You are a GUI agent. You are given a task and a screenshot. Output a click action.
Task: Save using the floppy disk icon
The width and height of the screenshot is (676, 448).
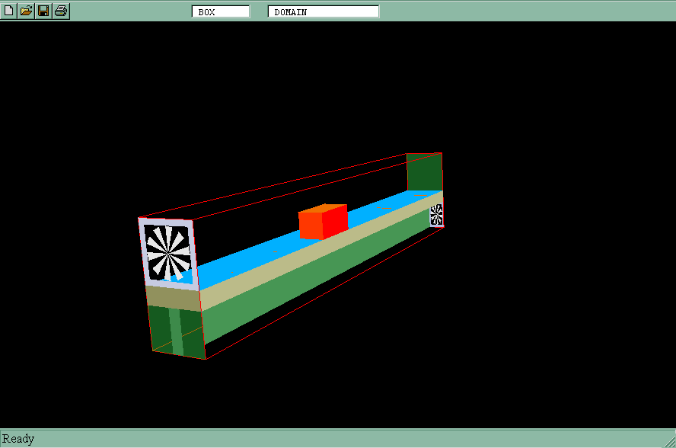[43, 11]
